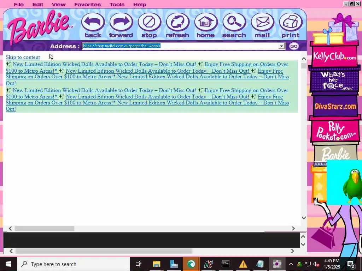362x271 pixels.
Task: Open the Windows Start menu
Action: coord(8,264)
